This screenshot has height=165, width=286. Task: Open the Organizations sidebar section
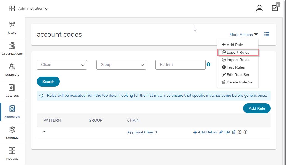[x=12, y=49]
